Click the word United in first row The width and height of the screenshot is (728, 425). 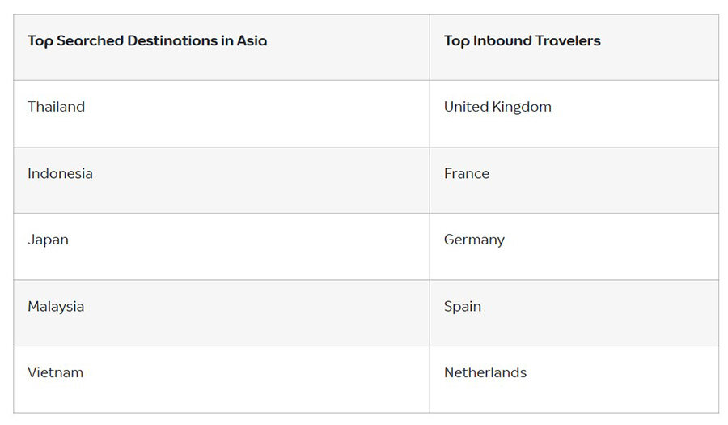coord(466,107)
